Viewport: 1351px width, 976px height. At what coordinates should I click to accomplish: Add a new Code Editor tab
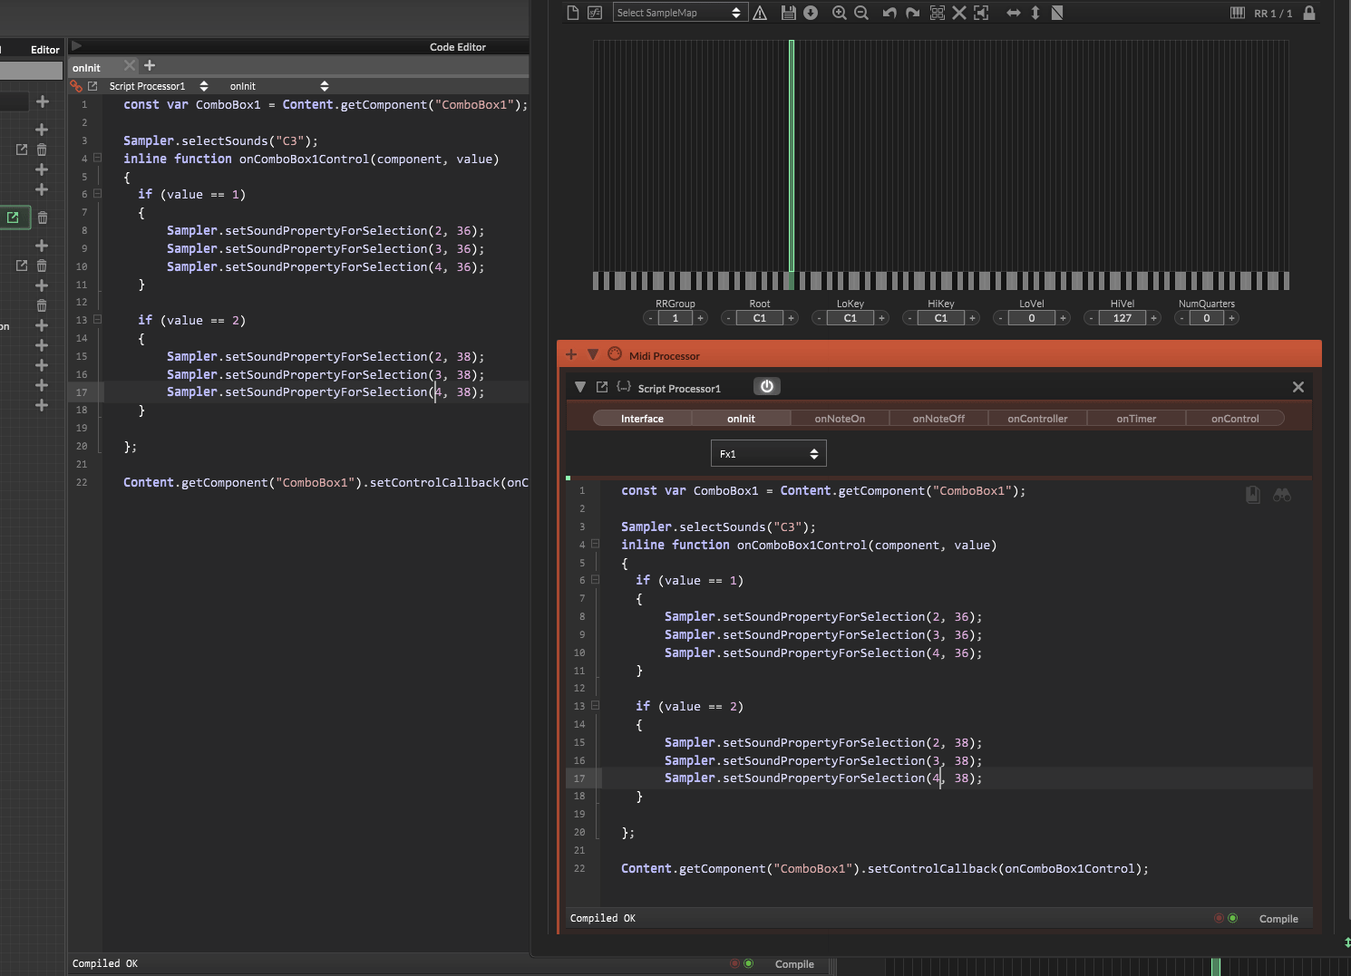point(150,65)
